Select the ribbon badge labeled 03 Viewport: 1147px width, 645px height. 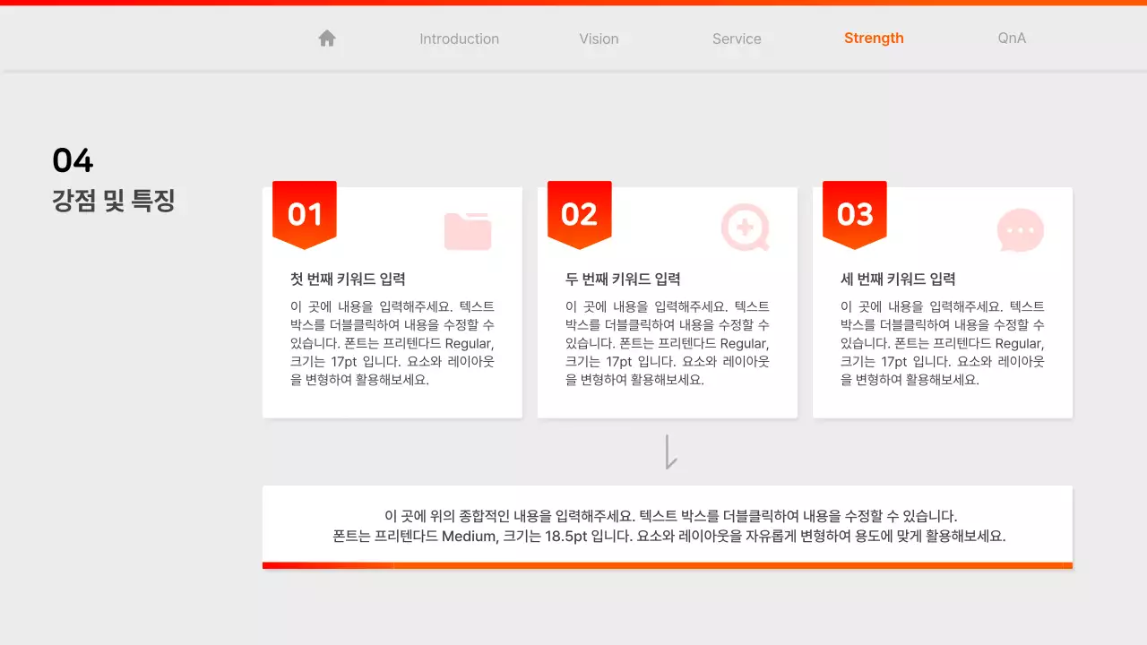coord(854,213)
